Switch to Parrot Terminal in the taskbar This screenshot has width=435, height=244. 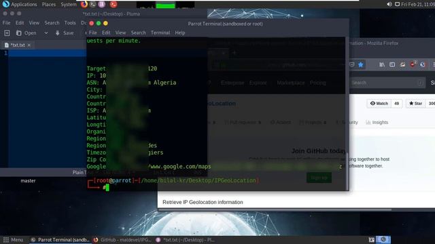click(x=60, y=240)
